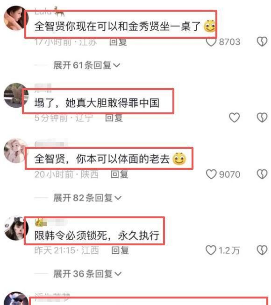
Task: Expand the 36 replies thread
Action: tap(87, 274)
